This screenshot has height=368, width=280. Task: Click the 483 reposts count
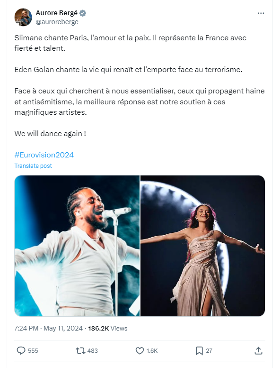point(93,350)
